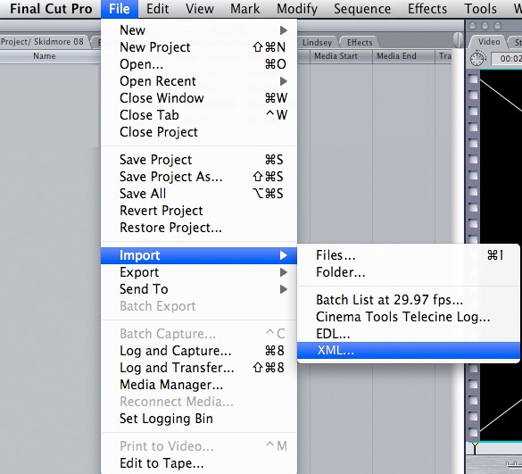Click the yellow playhead marker in viewer
Screen dimensions: 522x474
pos(475,445)
